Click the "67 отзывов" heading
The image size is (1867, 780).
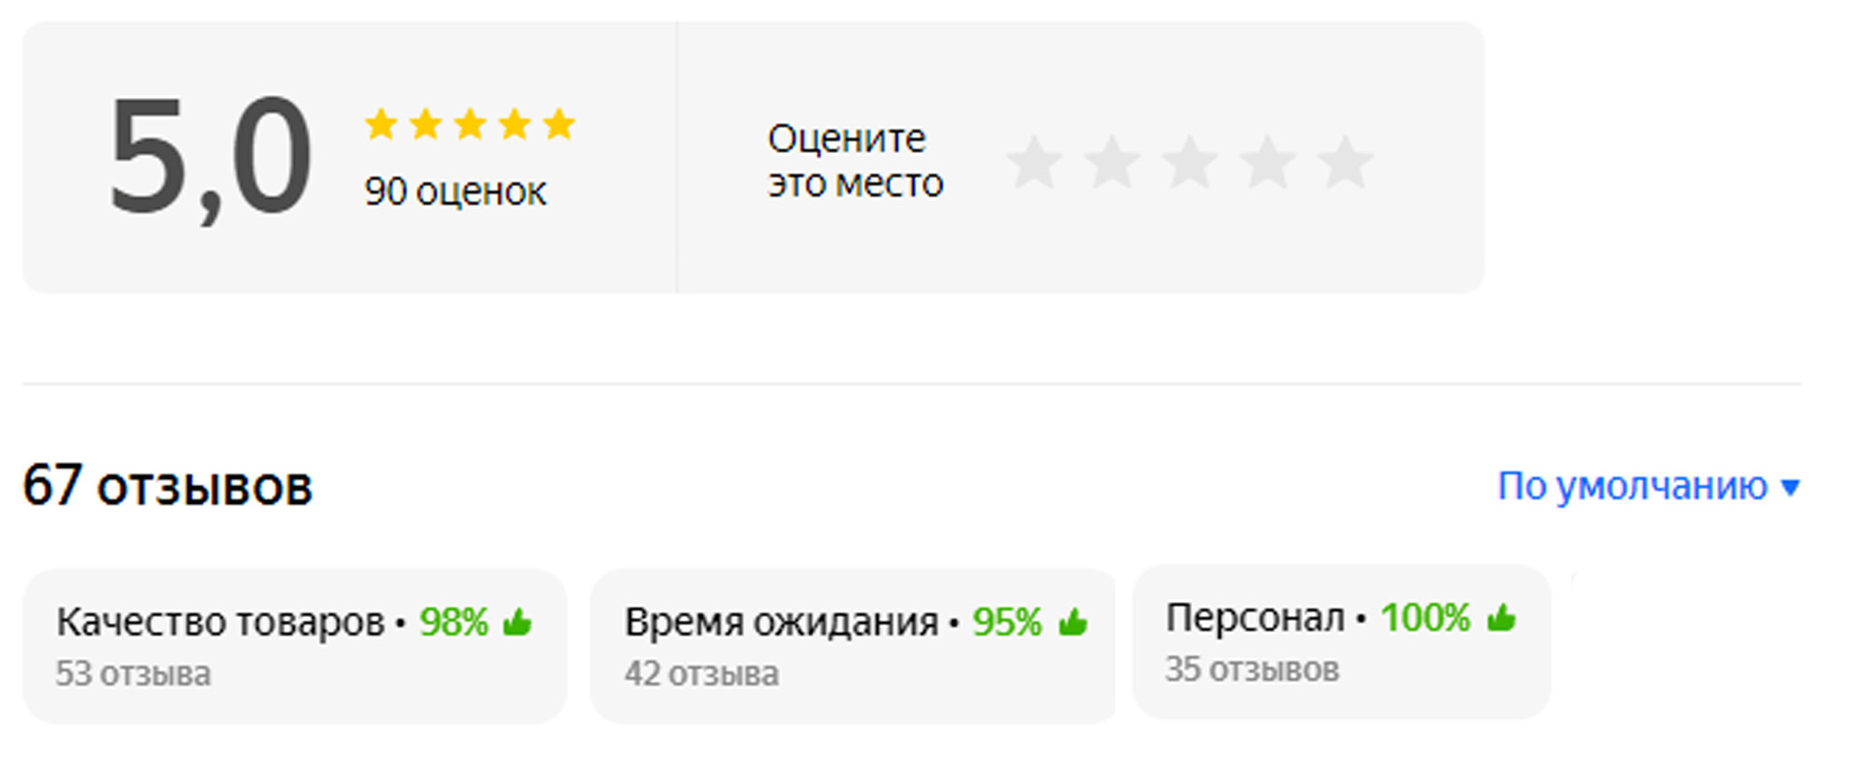tap(167, 486)
